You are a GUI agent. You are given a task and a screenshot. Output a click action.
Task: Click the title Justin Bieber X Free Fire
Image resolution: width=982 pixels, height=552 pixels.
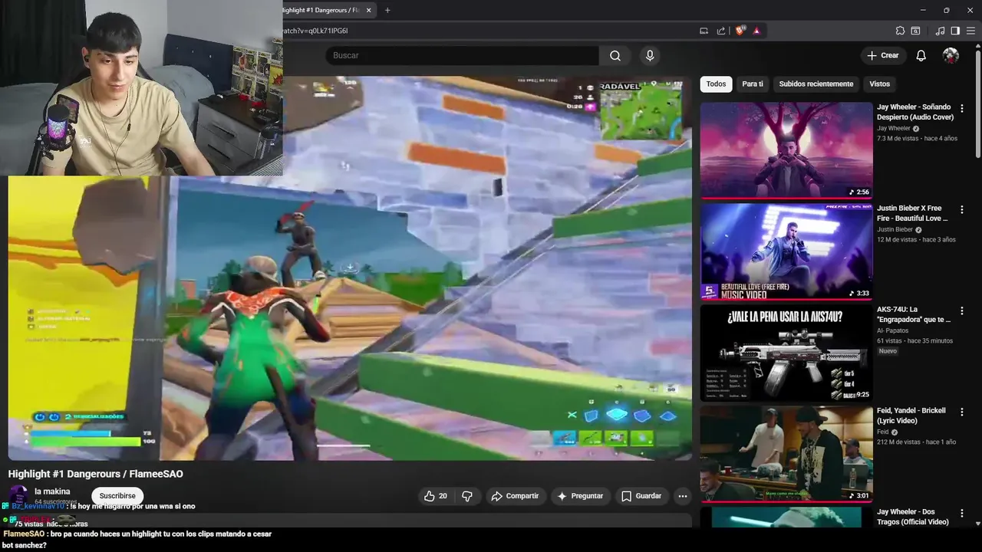click(x=912, y=213)
